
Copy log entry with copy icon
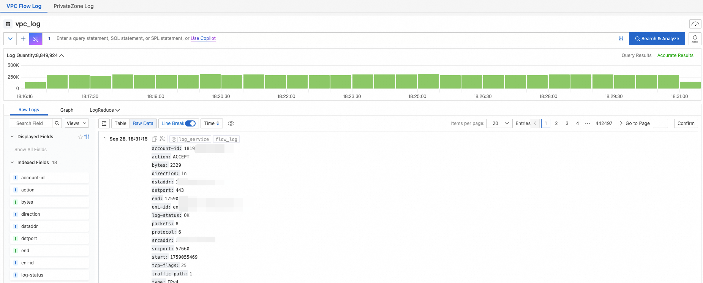point(155,139)
